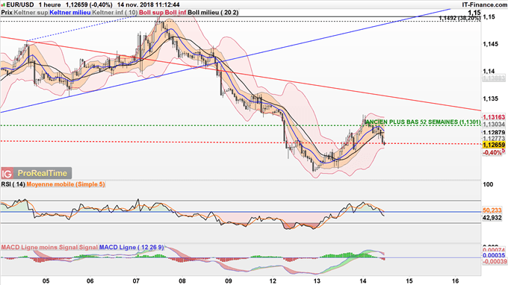Viewport: 508px width, 285px height.
Task: Click date 14 on the time axis
Action: point(363,281)
